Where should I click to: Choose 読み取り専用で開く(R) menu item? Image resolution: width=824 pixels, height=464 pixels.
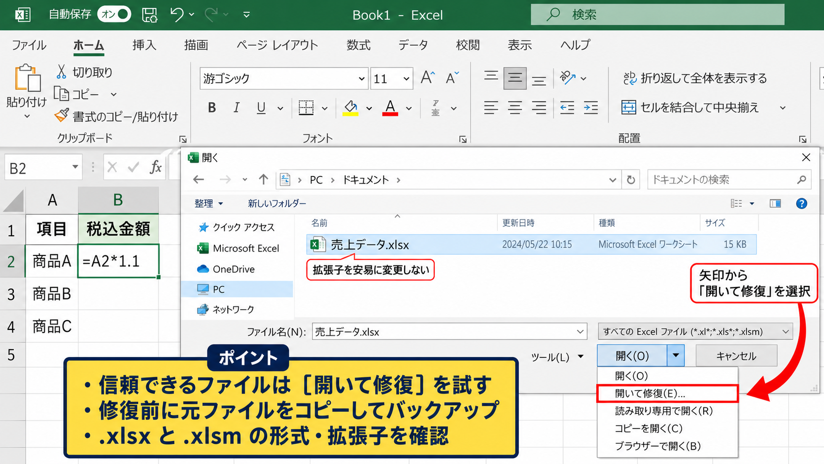coord(667,411)
